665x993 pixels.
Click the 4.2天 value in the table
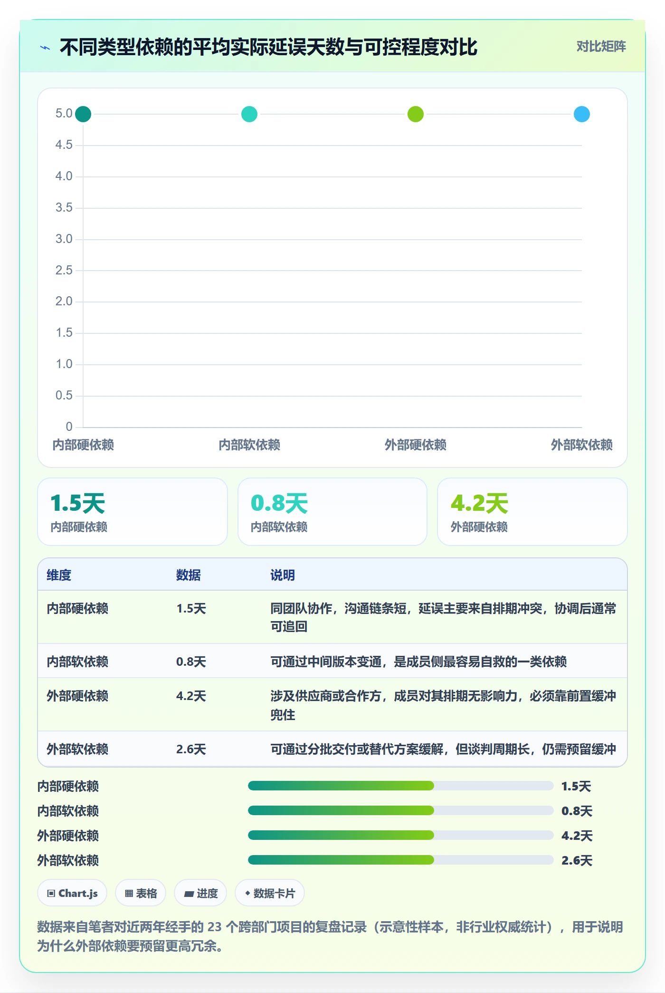191,696
